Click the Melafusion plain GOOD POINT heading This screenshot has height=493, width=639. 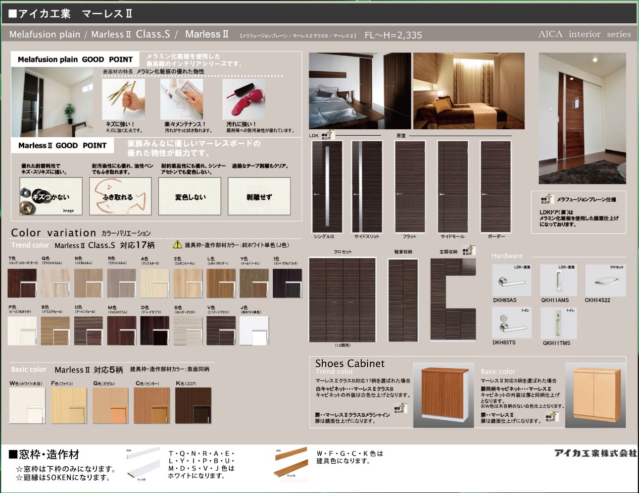coord(75,59)
